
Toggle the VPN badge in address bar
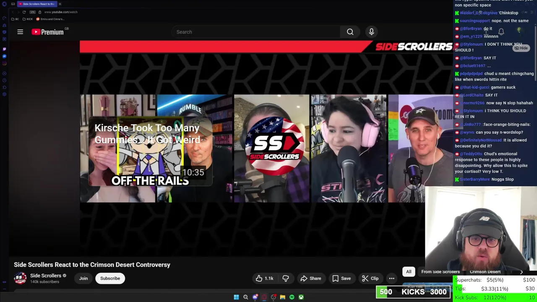click(33, 12)
